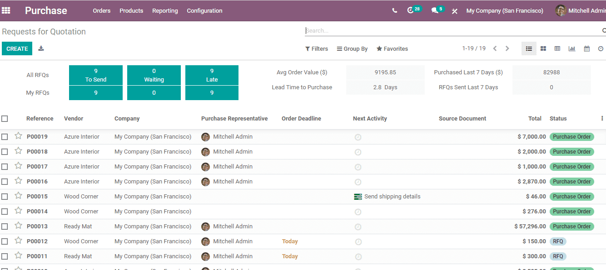Click All RFQs Late tile

coord(212,75)
